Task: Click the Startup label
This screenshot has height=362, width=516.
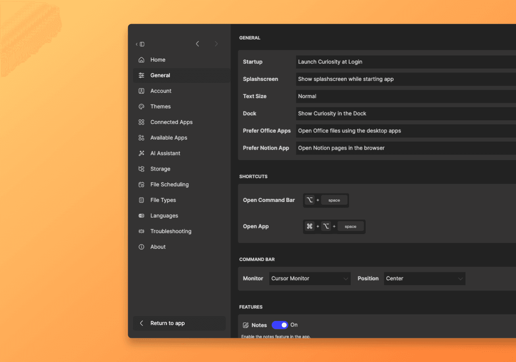Action: point(253,62)
